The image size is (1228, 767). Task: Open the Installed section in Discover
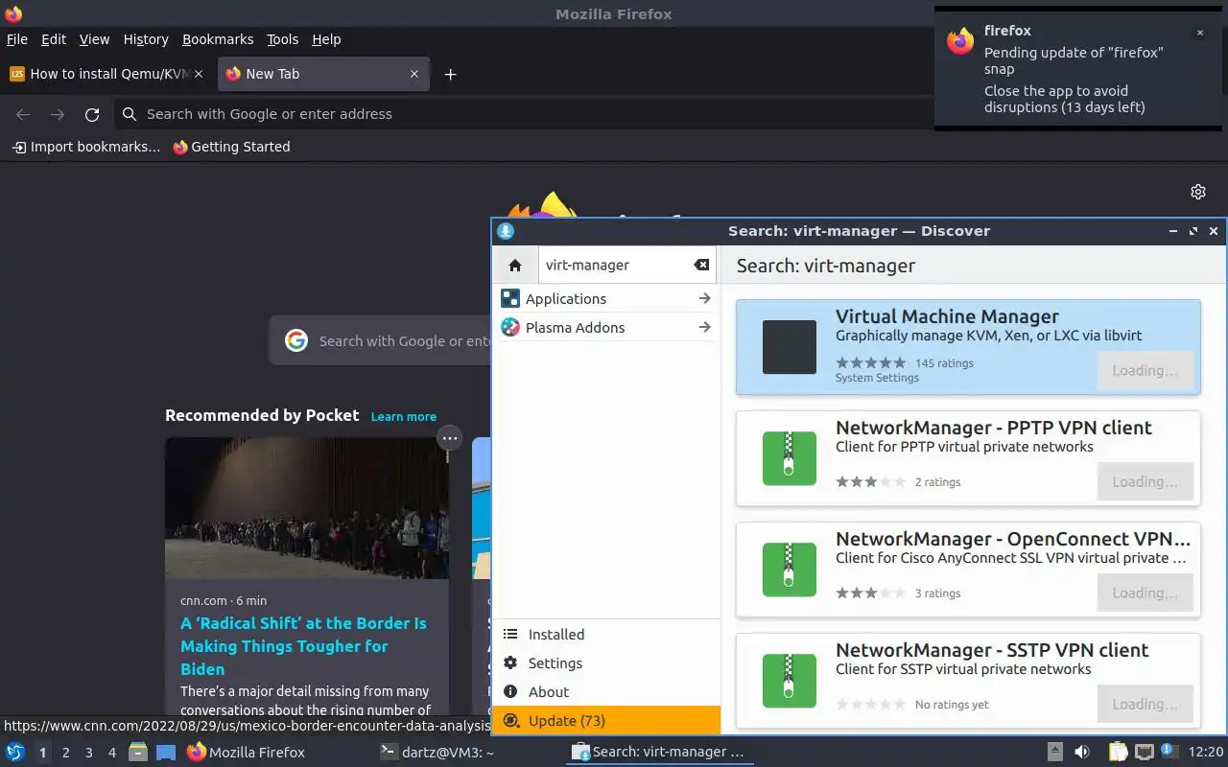[605, 635]
